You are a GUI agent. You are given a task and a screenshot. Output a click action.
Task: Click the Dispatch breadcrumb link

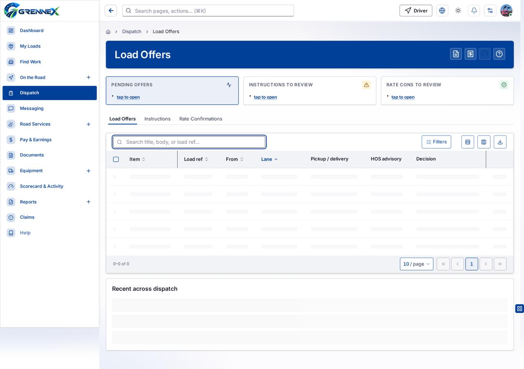[x=132, y=32]
